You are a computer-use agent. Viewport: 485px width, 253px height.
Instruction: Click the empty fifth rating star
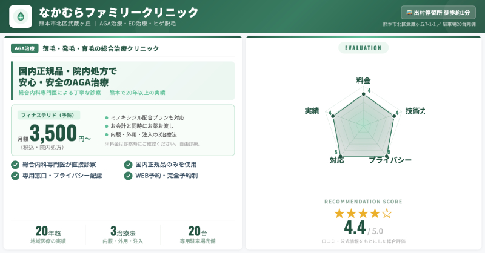387,213
